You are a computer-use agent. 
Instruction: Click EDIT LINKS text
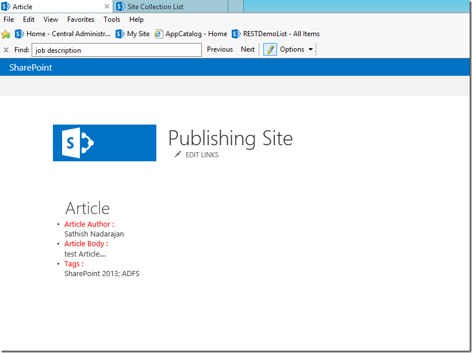click(202, 155)
